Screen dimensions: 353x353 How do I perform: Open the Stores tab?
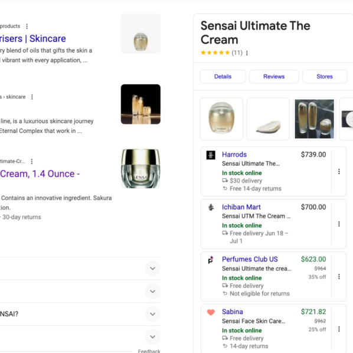tap(325, 77)
